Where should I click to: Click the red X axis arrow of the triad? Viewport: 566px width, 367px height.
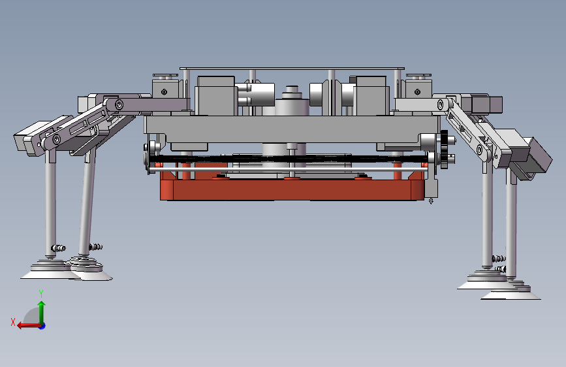(x=29, y=326)
